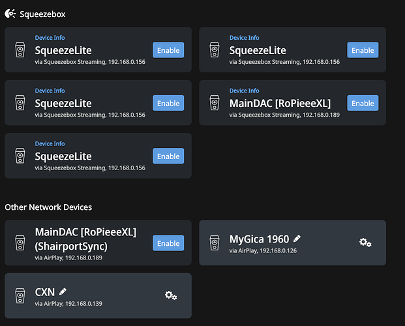Screen dimensions: 405x326
Task: Open Device Info for top-right SqueezeLite
Action: point(245,38)
